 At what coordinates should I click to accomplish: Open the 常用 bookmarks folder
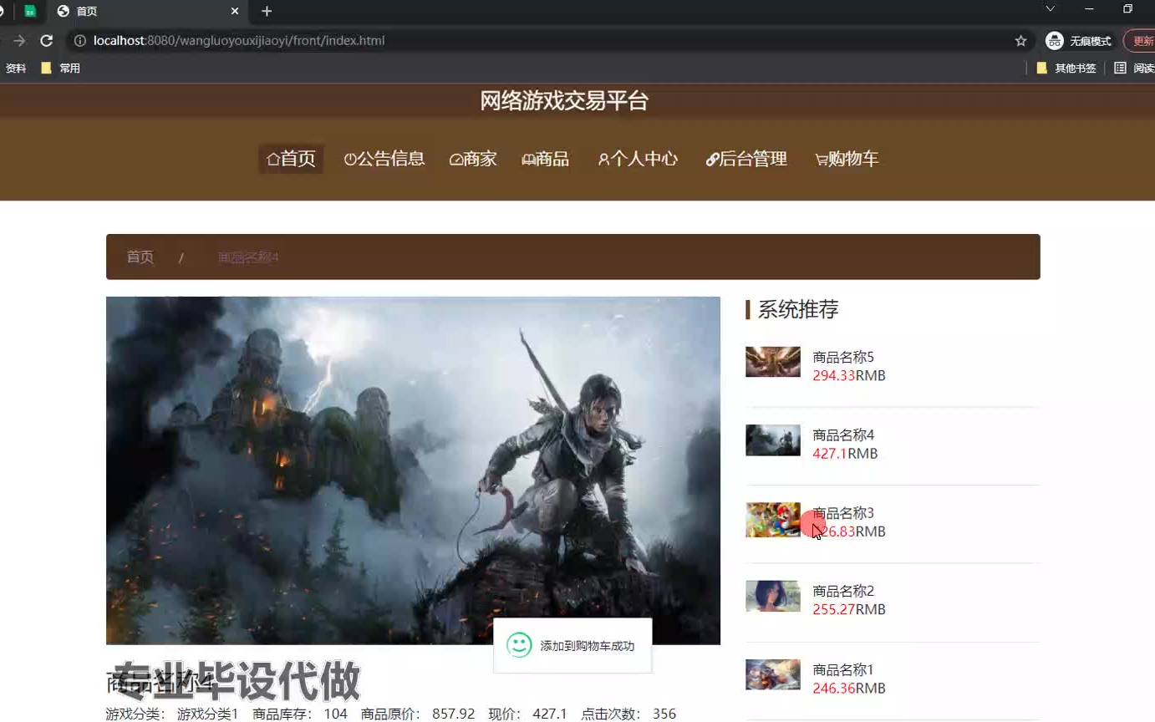click(61, 69)
